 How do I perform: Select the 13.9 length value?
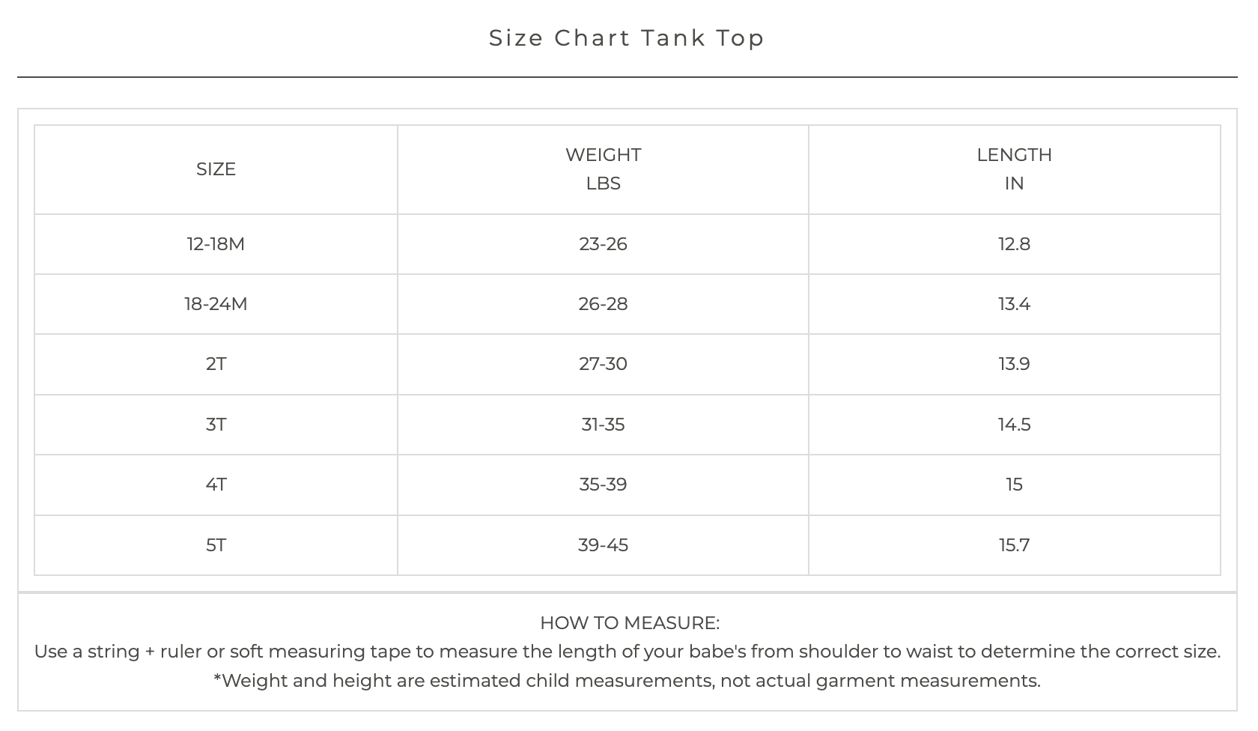[1014, 364]
